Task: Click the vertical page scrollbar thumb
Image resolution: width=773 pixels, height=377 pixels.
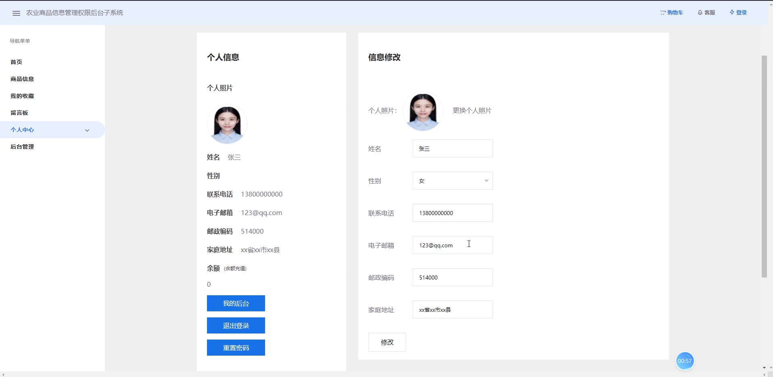Action: click(x=764, y=166)
